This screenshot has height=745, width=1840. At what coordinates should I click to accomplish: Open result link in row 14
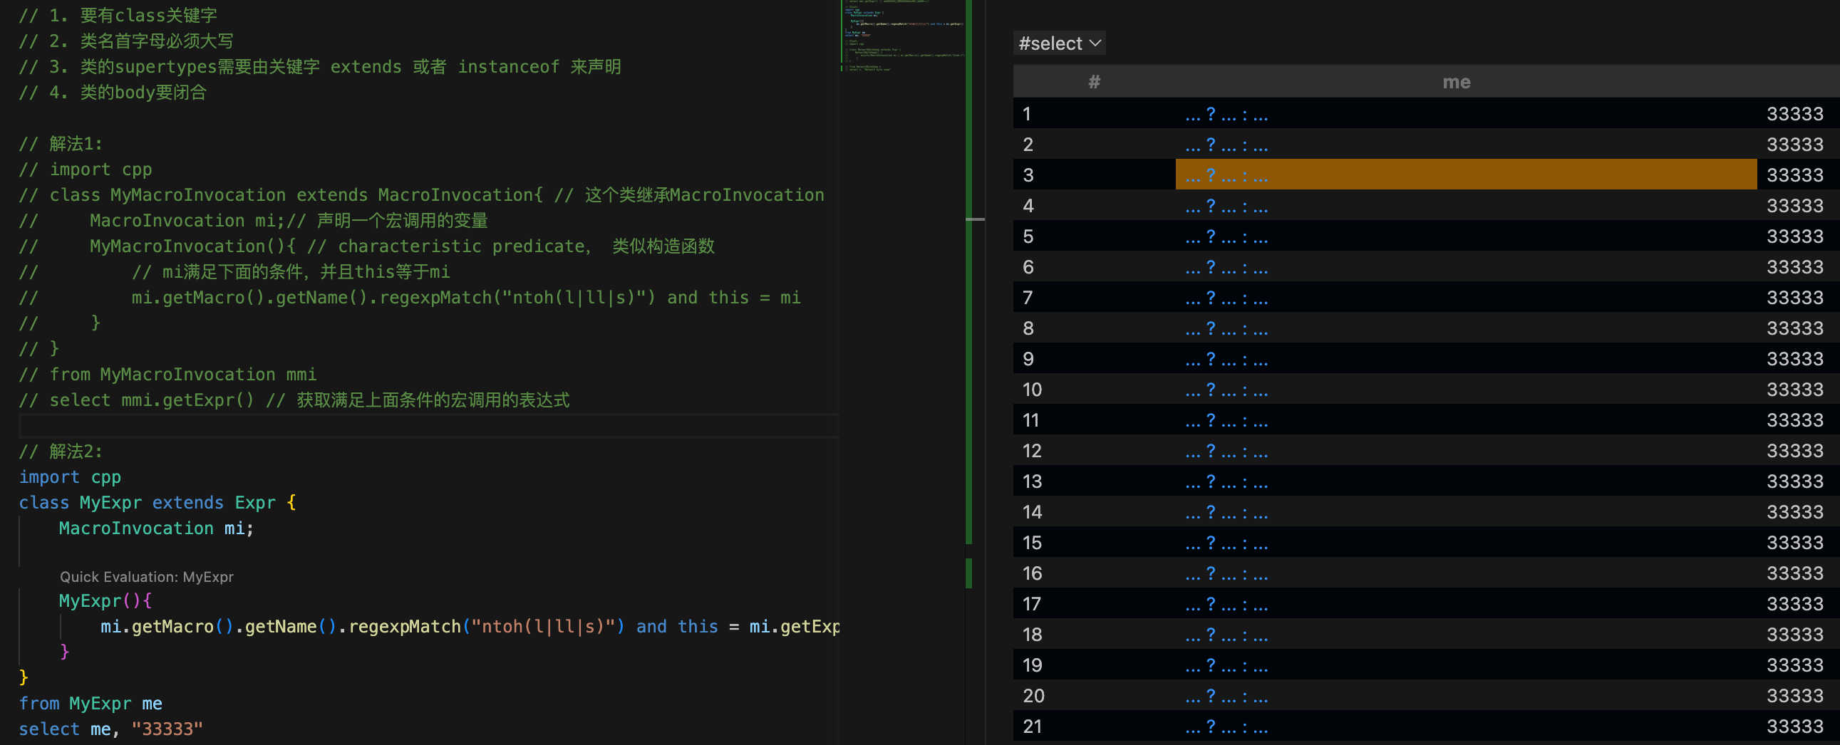pyautogui.click(x=1226, y=513)
